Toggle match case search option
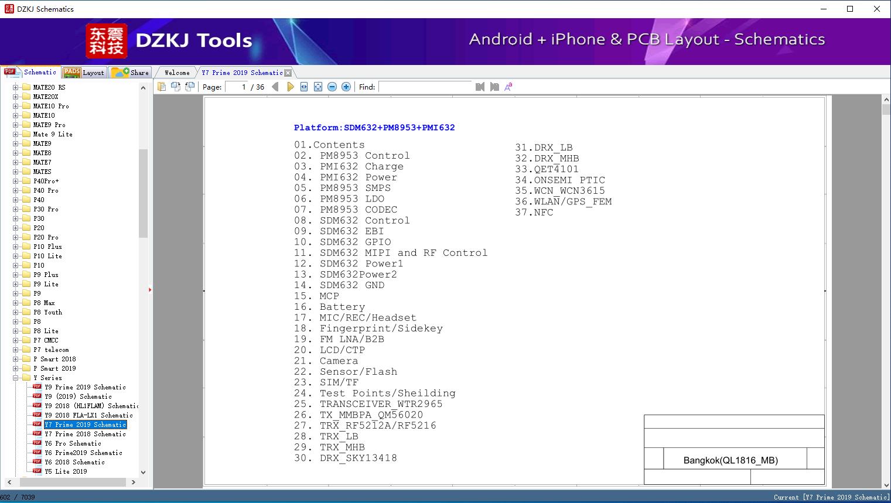 pos(508,87)
